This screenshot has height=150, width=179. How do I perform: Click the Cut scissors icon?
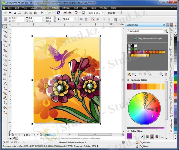pyautogui.click(x=26, y=13)
